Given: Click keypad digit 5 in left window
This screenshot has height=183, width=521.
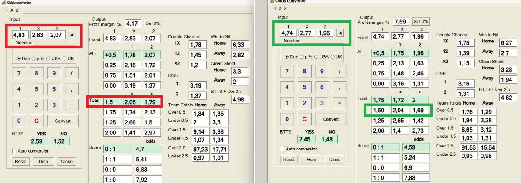Looking at the screenshot, I should coord(36,89).
